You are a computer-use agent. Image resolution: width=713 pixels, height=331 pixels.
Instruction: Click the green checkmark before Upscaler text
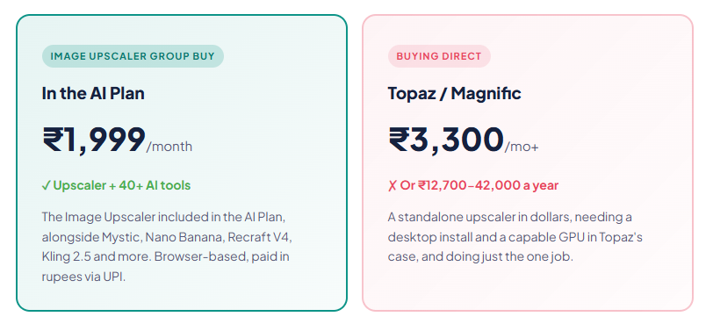click(x=47, y=185)
